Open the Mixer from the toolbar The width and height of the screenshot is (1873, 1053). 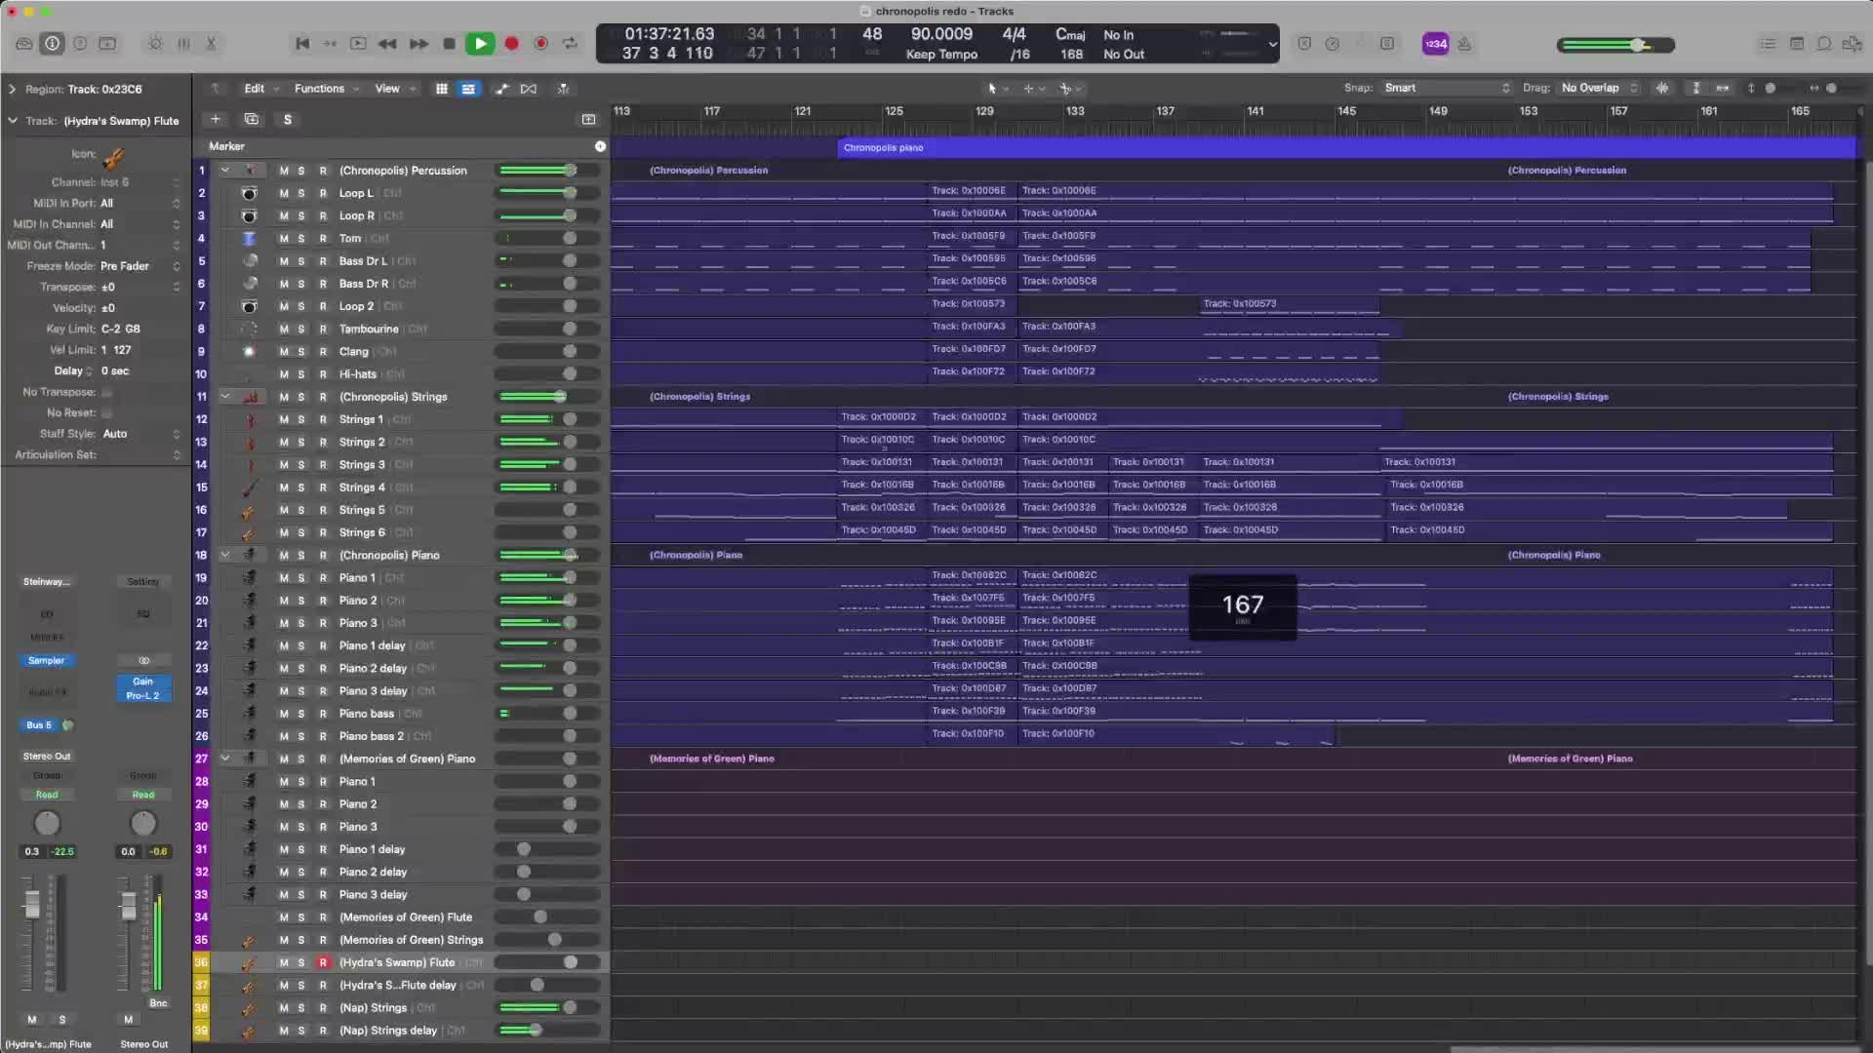[183, 44]
